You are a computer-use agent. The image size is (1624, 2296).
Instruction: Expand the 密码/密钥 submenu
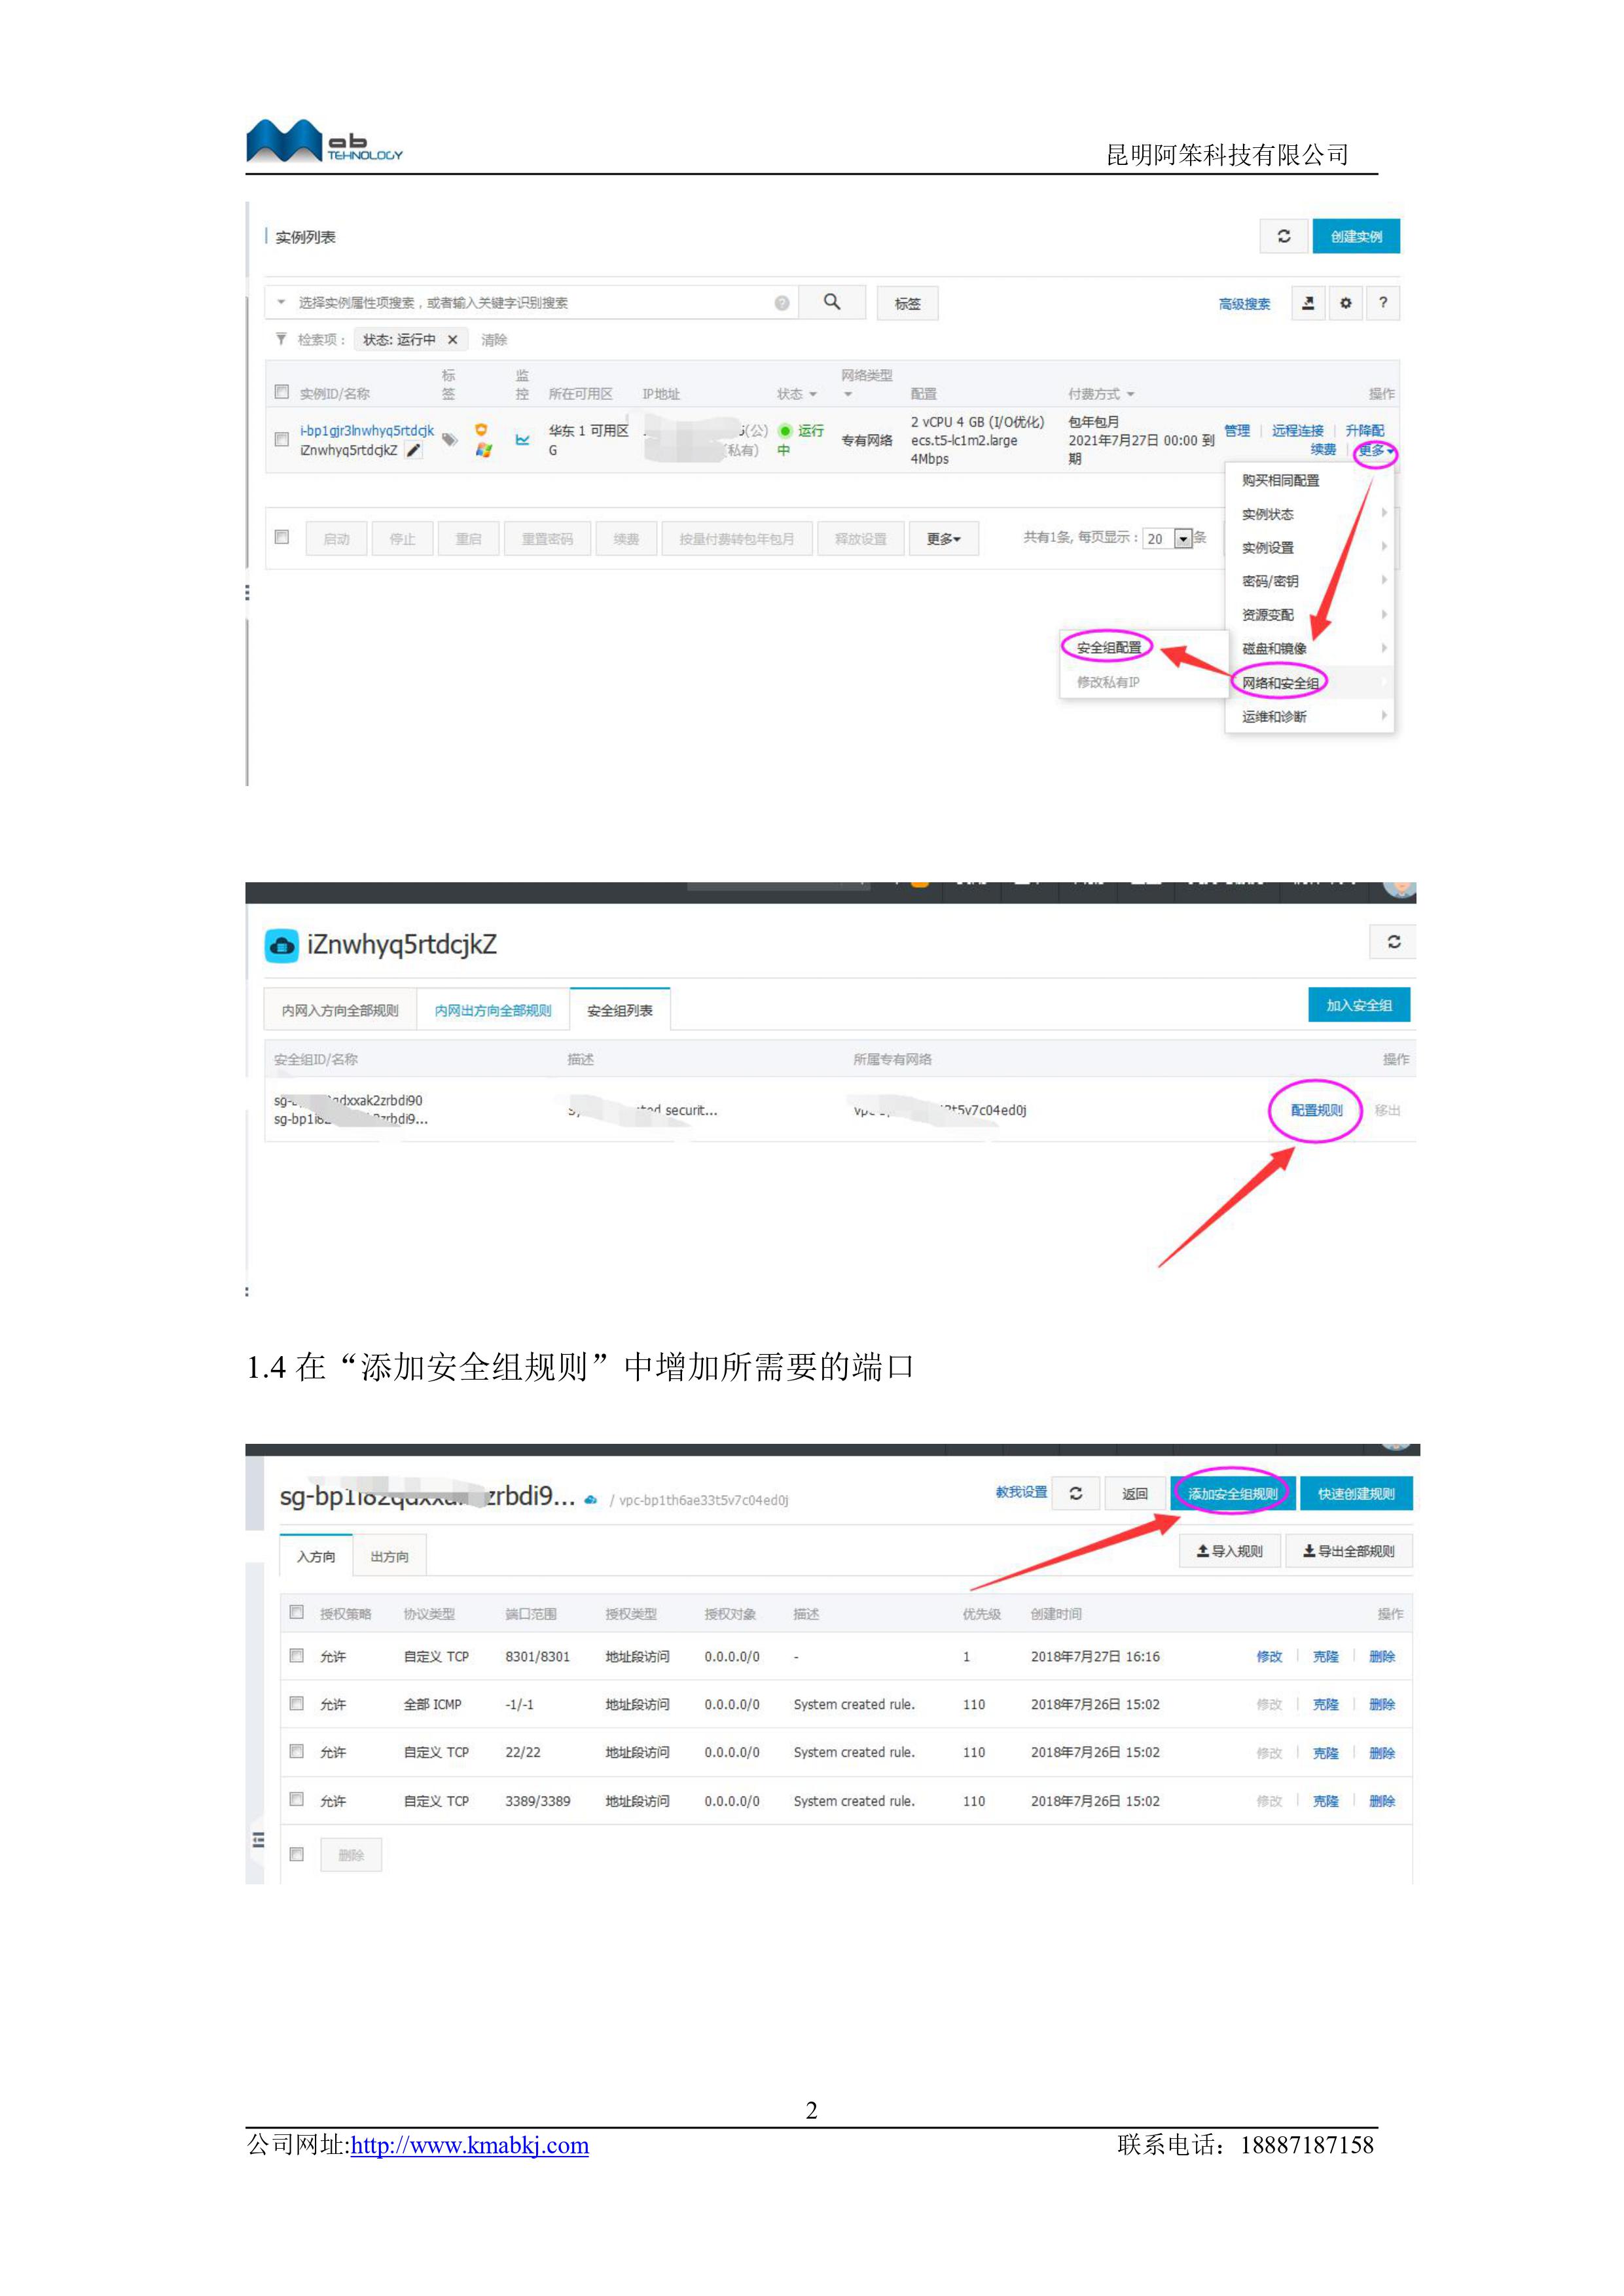click(1309, 581)
